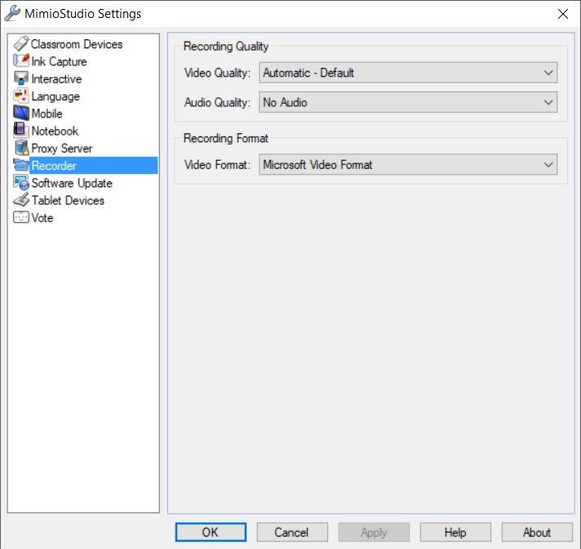Click the MimioStudio wrench title icon

[12, 13]
